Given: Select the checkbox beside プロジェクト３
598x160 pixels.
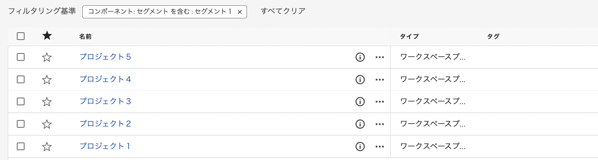Looking at the screenshot, I should tap(21, 102).
